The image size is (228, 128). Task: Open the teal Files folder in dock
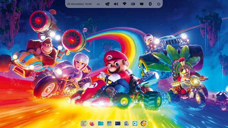pos(101,123)
